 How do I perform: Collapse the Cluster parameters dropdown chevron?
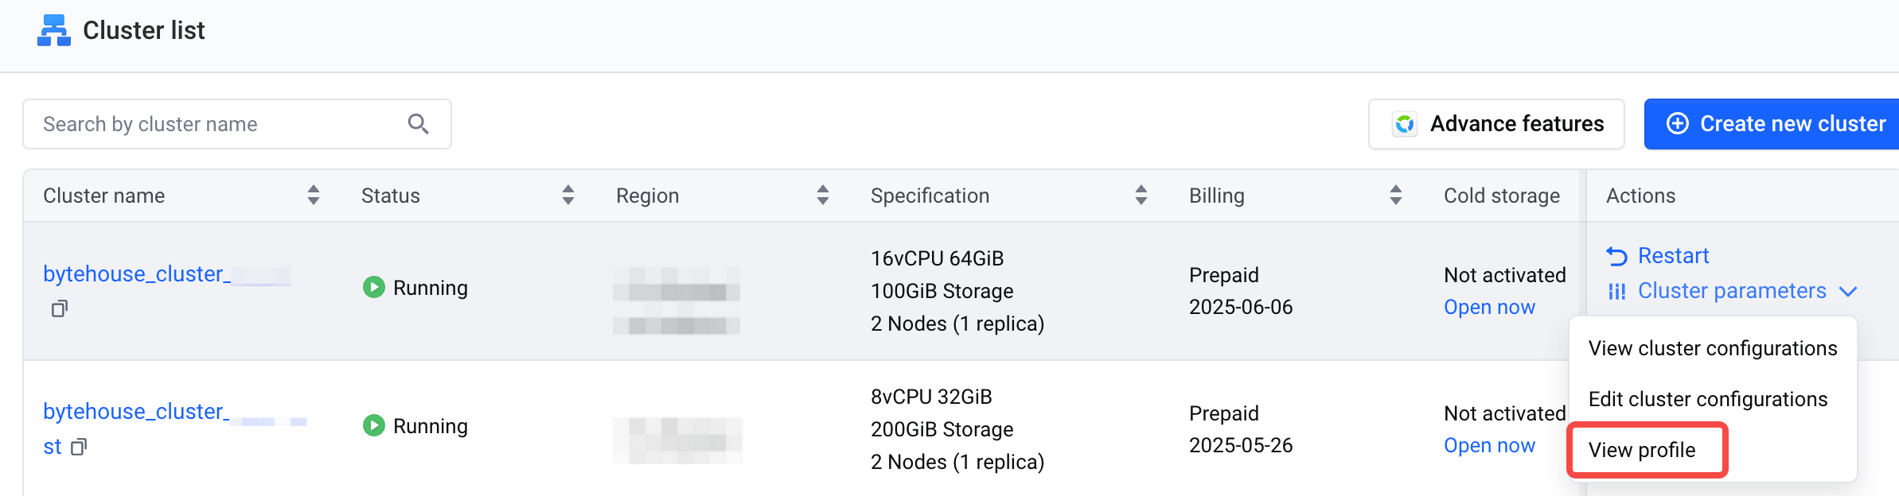tap(1848, 292)
